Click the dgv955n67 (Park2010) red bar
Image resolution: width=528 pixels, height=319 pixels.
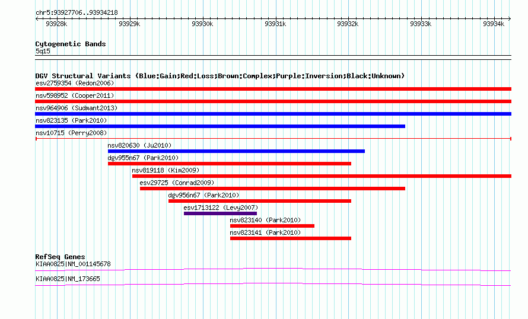point(230,164)
